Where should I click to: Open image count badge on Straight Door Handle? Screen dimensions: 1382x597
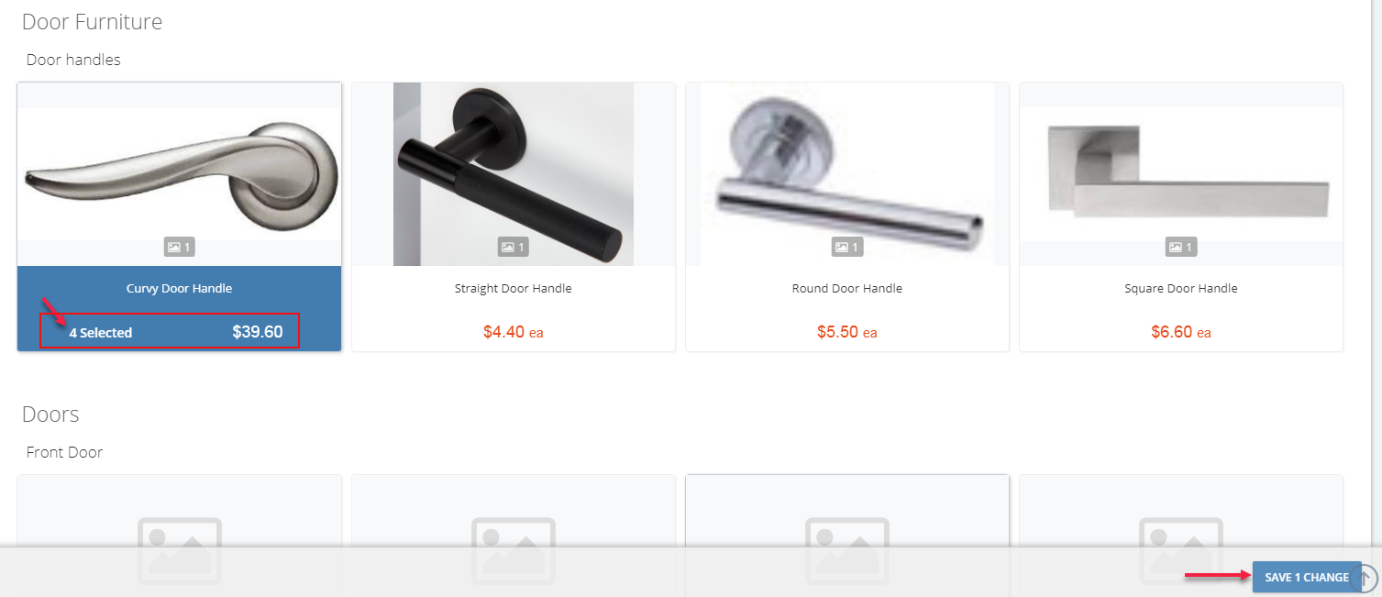513,247
